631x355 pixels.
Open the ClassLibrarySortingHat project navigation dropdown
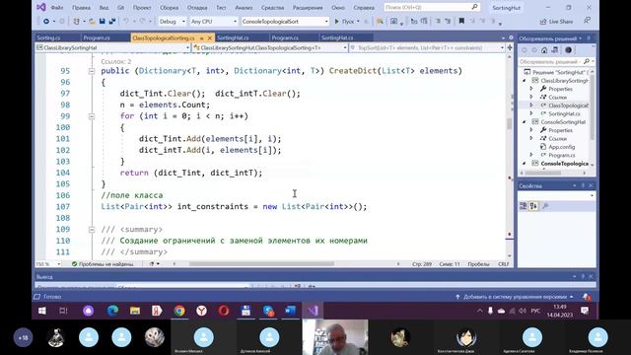[113, 48]
